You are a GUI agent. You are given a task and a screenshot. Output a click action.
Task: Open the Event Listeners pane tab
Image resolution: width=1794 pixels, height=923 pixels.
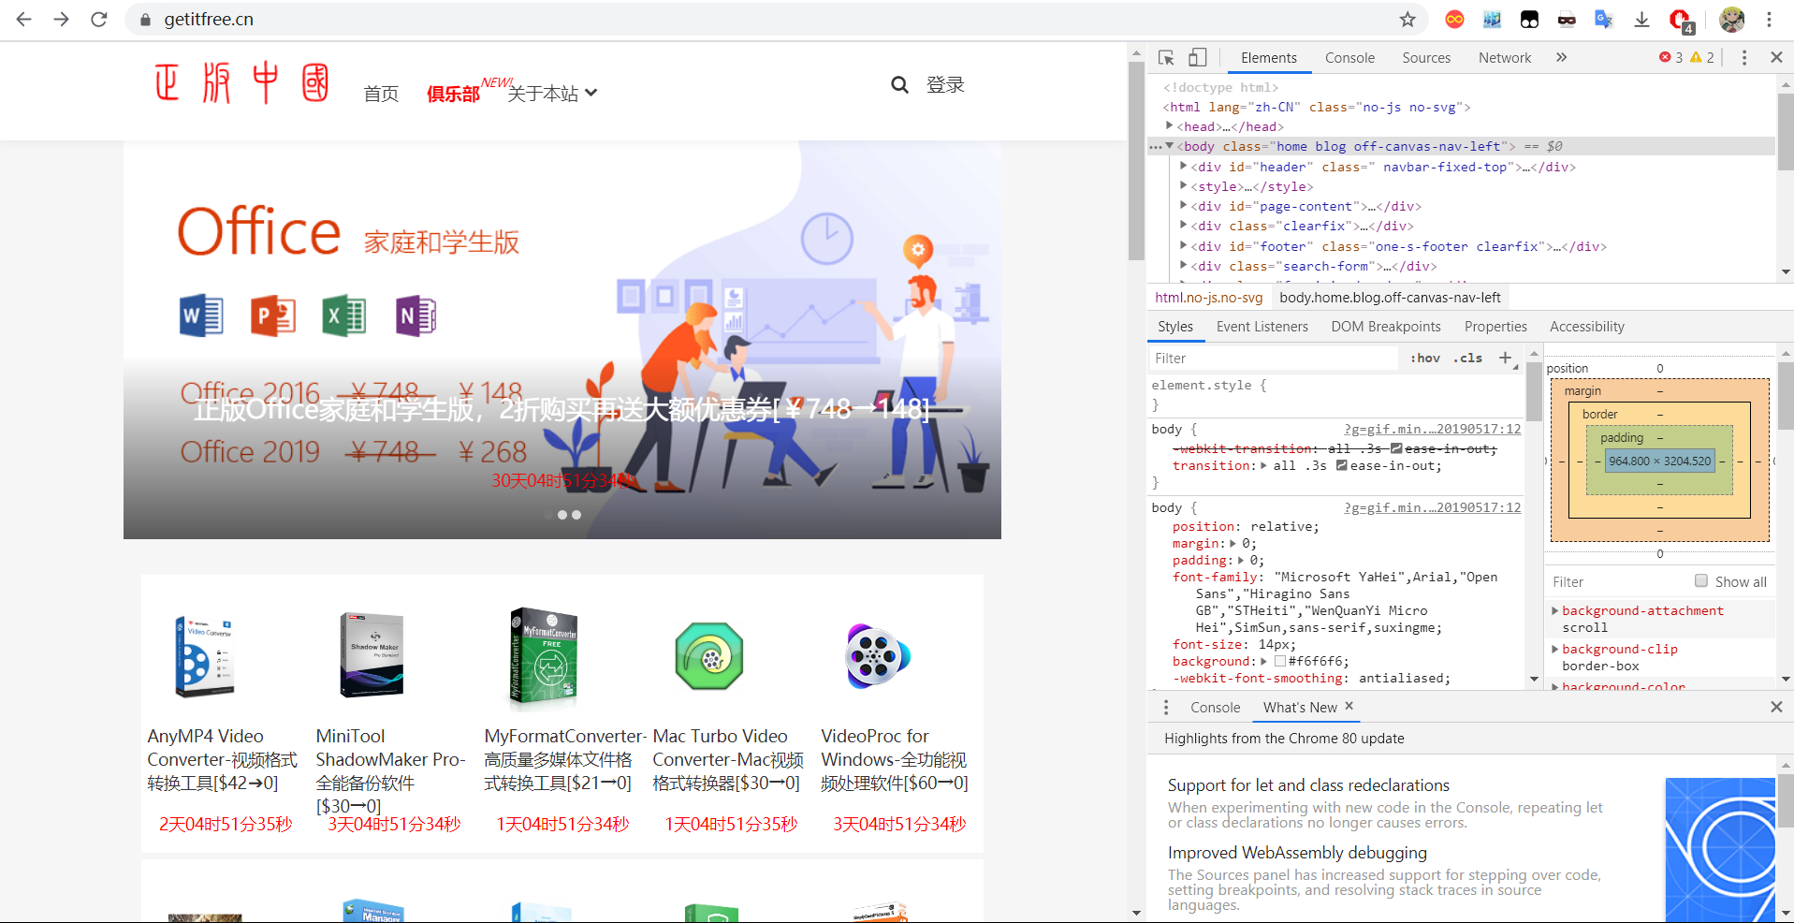click(x=1262, y=327)
